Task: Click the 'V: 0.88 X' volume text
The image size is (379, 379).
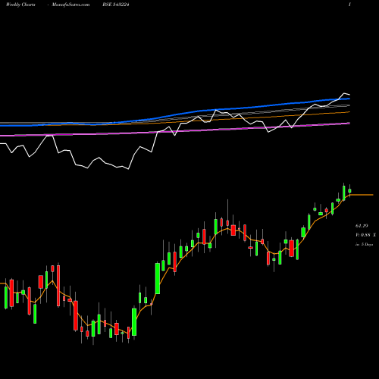Action: (x=365, y=235)
